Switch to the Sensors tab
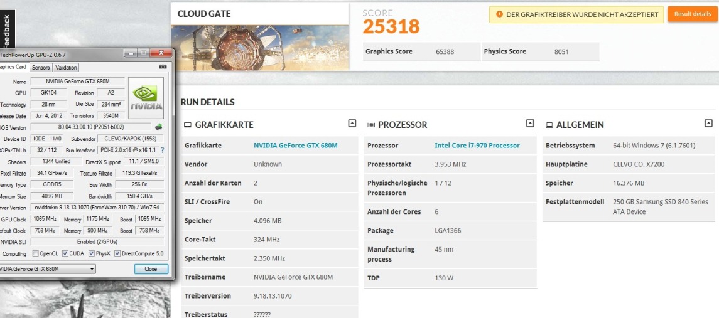Screen dimensions: 719x318 (x=41, y=67)
